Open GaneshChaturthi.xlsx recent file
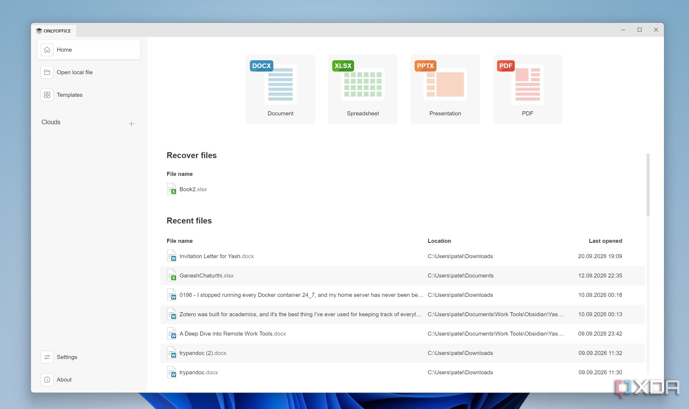This screenshot has width=689, height=409. (402, 275)
